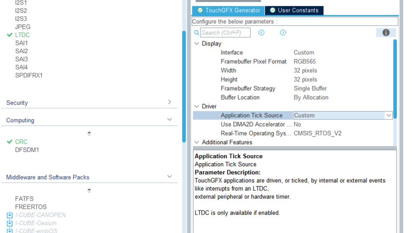Click the parameter list vertical scrollbar
Screen dimensions: 413x233
click(395, 78)
